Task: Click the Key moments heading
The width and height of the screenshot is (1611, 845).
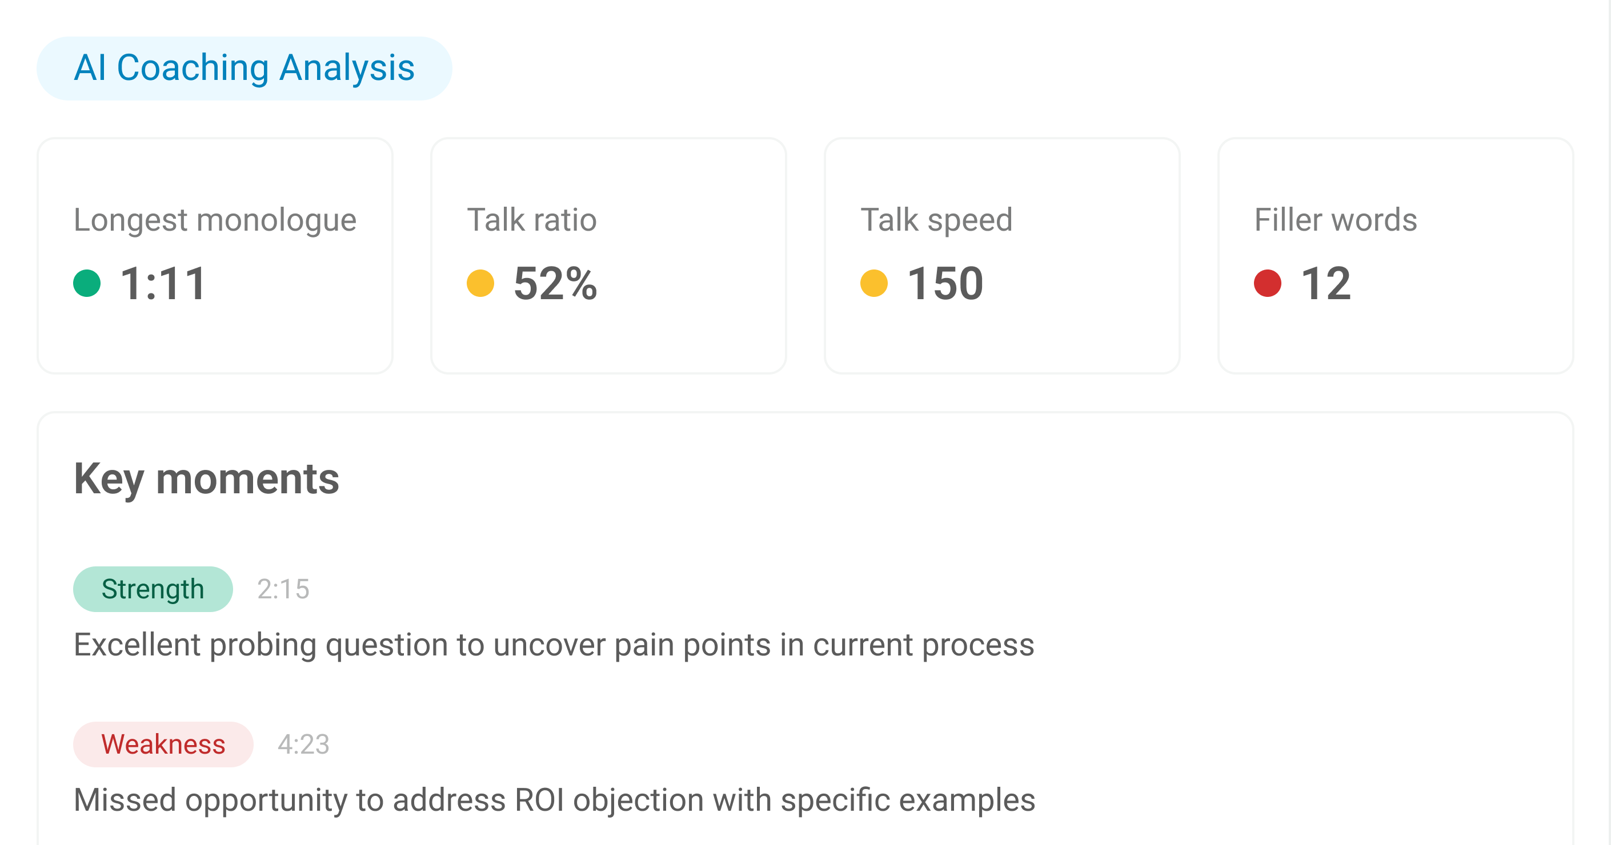Action: 206,479
